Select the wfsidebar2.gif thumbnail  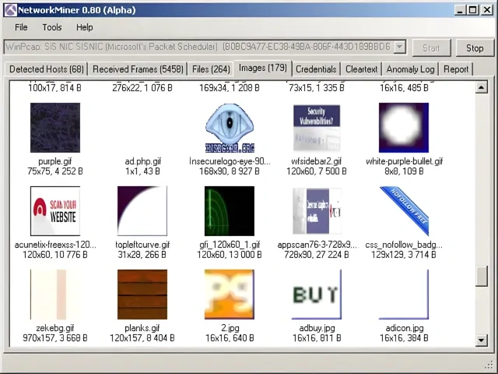point(317,128)
